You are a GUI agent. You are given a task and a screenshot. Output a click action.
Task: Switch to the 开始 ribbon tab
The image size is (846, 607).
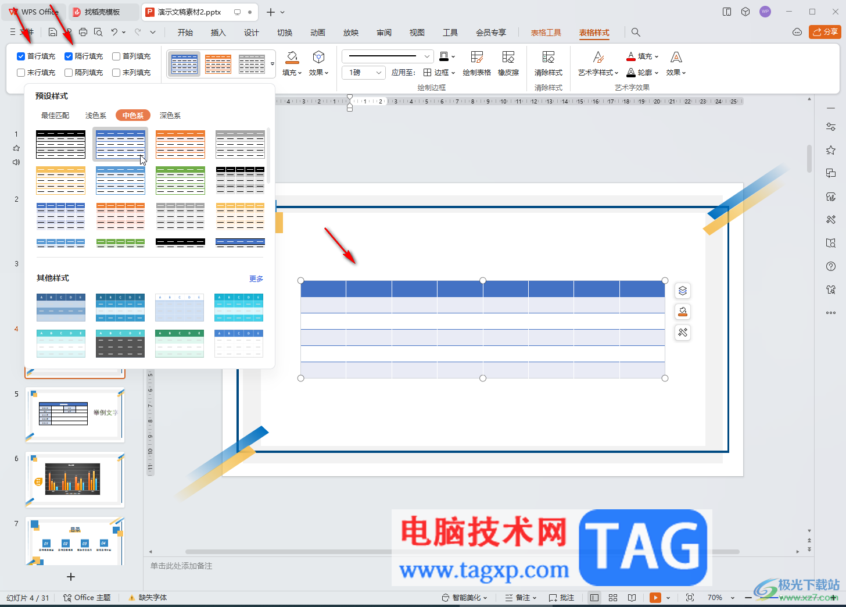pyautogui.click(x=185, y=33)
